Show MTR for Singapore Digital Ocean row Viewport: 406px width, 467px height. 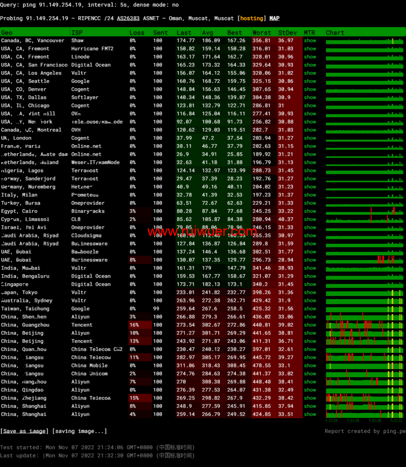click(x=310, y=285)
